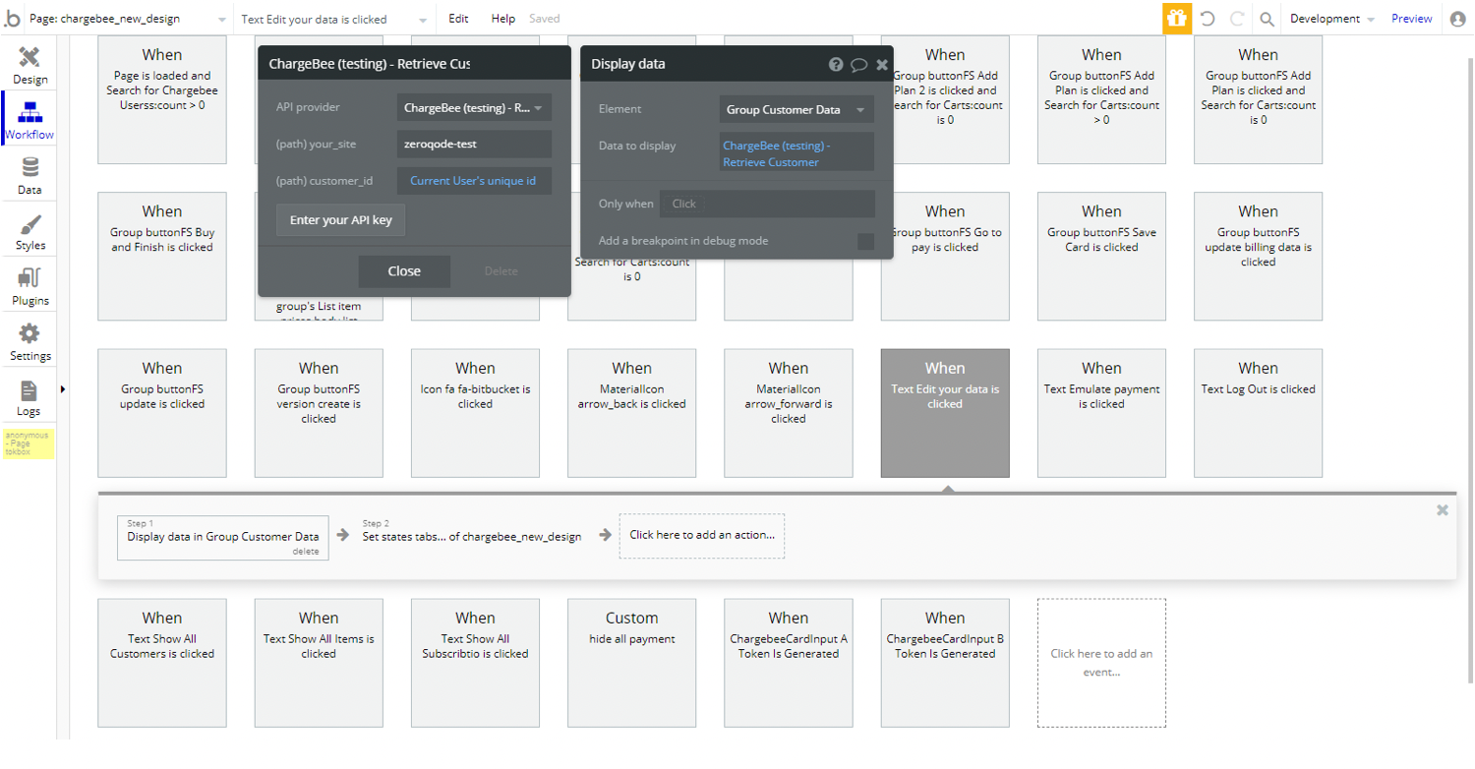This screenshot has width=1475, height=769.
Task: Toggle breakpoint in debug mode checkbox
Action: point(865,241)
